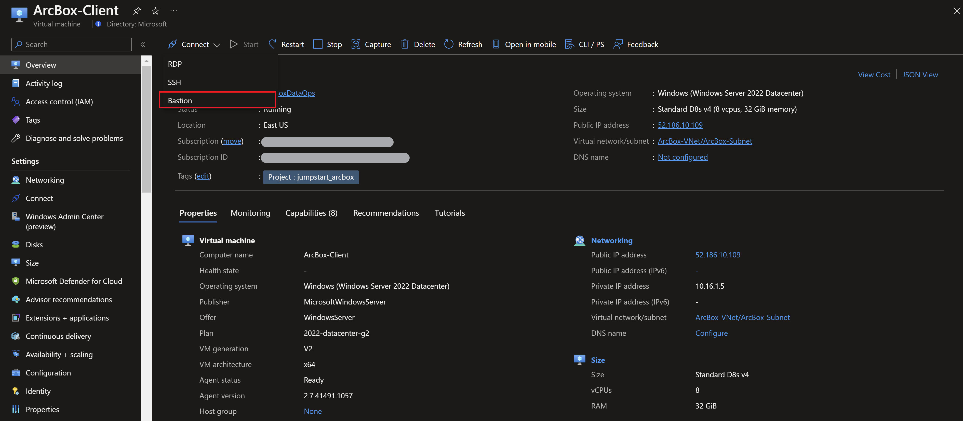The height and width of the screenshot is (421, 963).
Task: Open the JSON View link
Action: [x=920, y=75]
